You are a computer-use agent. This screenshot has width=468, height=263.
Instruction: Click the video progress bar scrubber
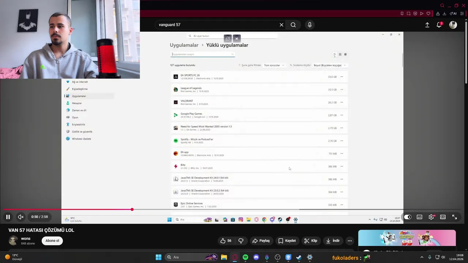(x=132, y=209)
